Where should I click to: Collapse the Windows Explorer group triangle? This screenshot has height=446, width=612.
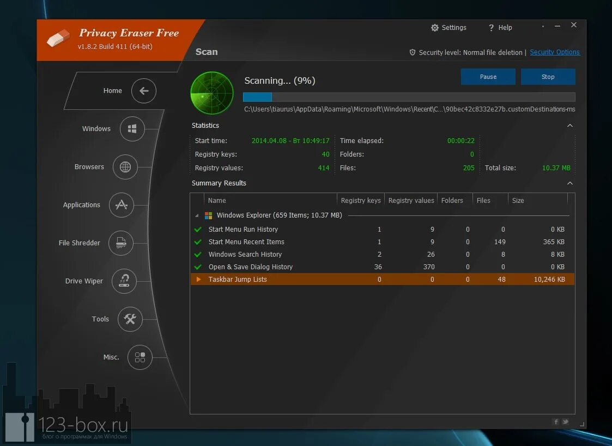point(197,215)
